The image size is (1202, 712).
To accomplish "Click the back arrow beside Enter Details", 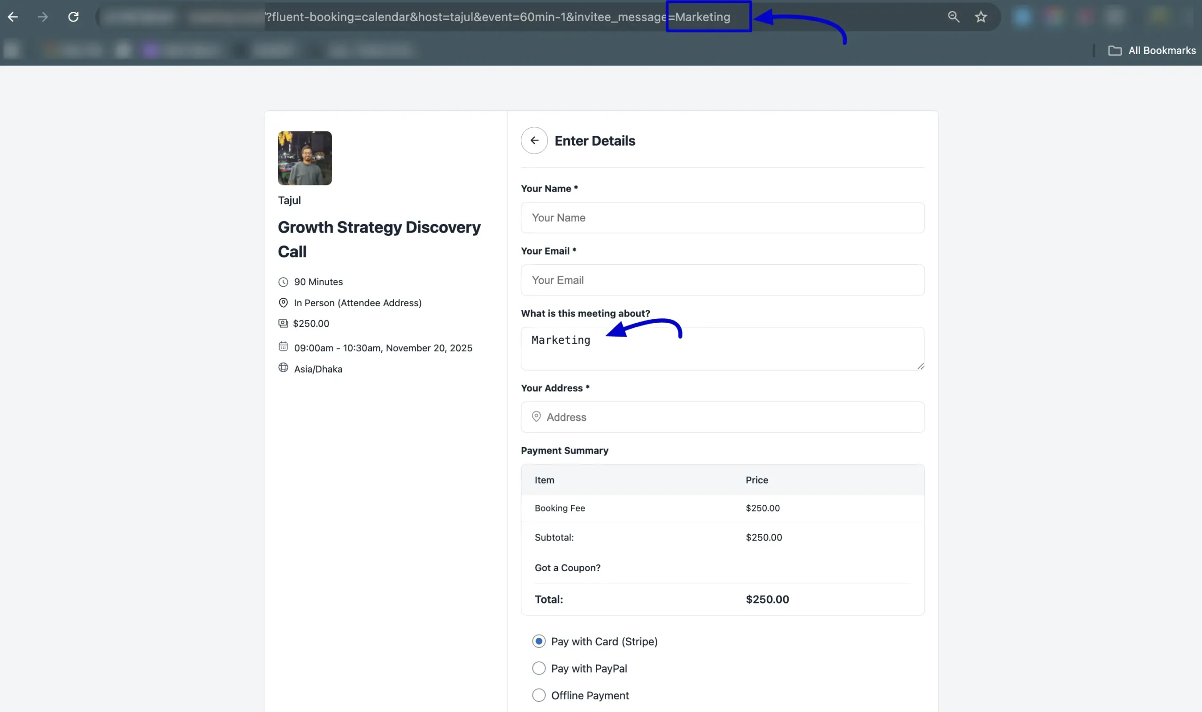I will (x=534, y=140).
